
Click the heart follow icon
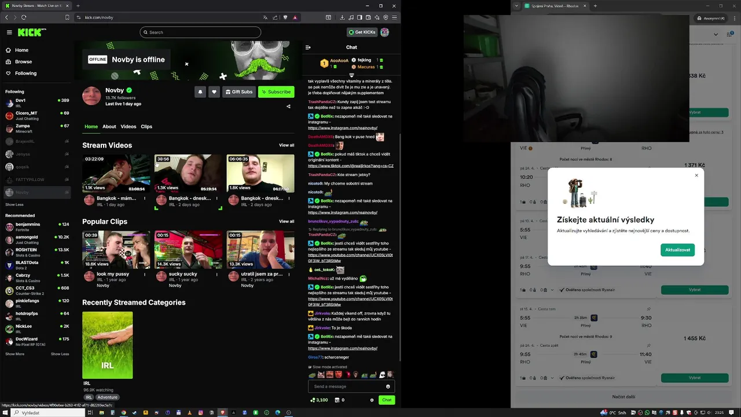(214, 92)
